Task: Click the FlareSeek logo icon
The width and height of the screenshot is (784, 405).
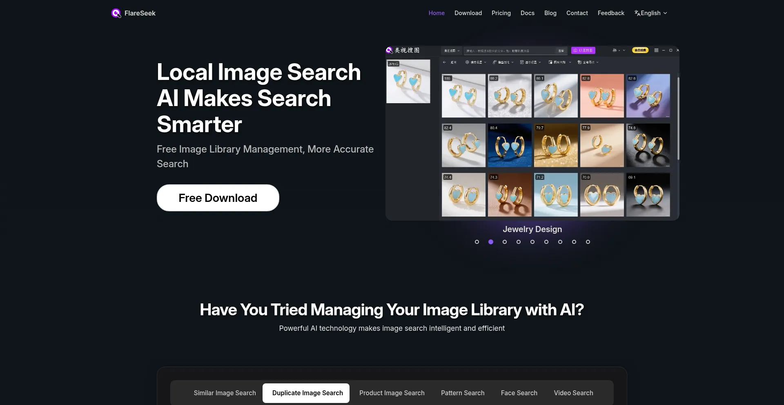Action: 116,13
